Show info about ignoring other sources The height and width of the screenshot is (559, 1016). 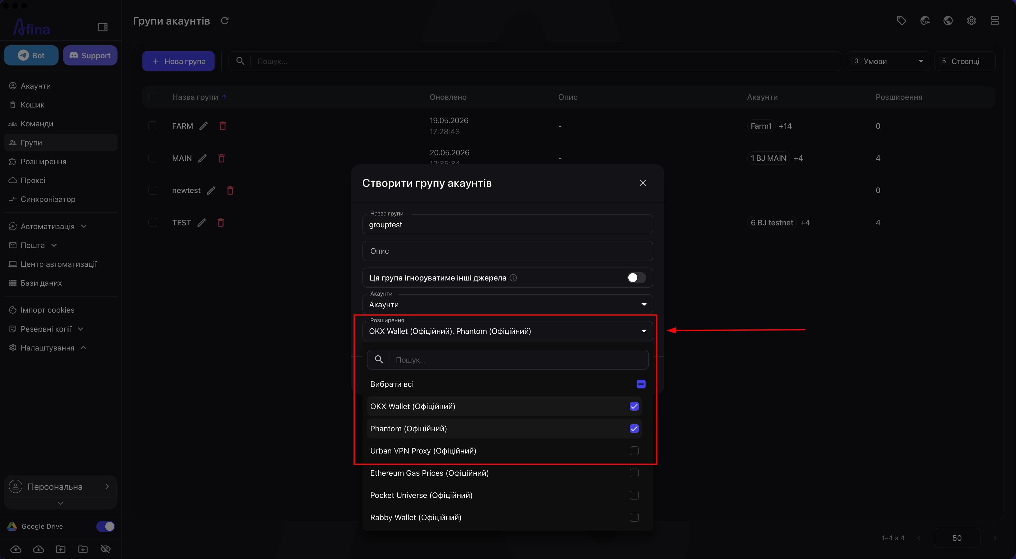click(x=513, y=278)
